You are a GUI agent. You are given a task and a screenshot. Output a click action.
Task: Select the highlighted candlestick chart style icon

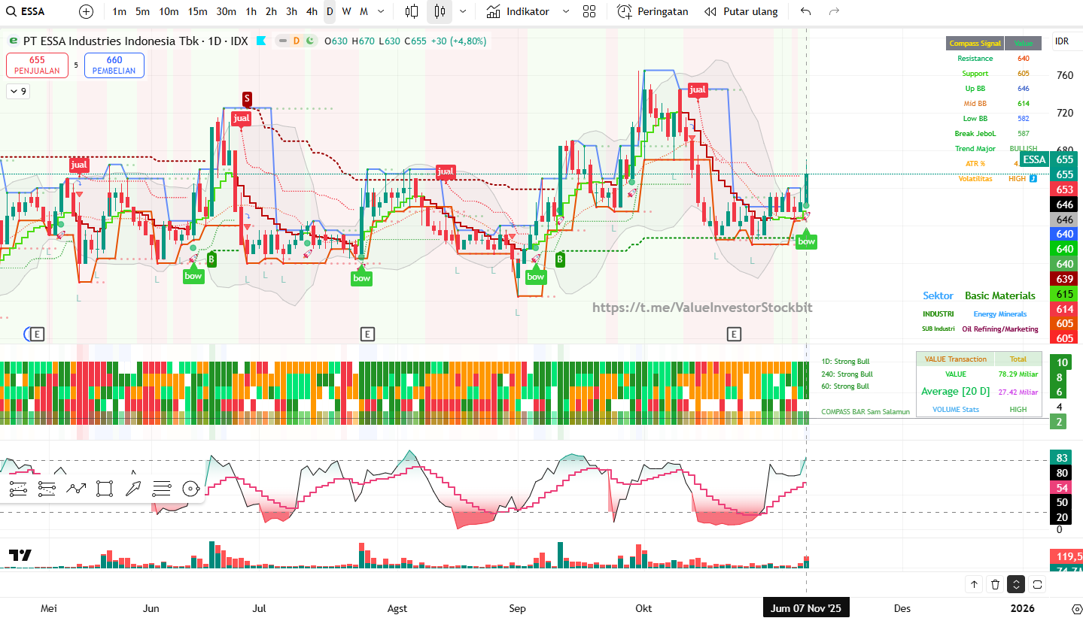(440, 11)
